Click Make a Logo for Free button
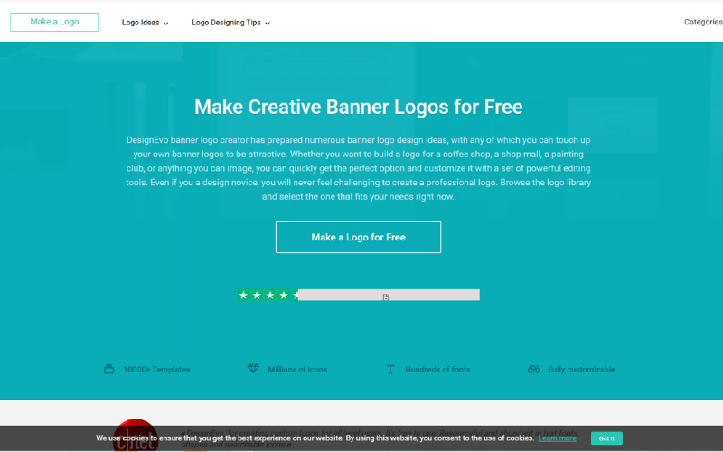 [358, 237]
